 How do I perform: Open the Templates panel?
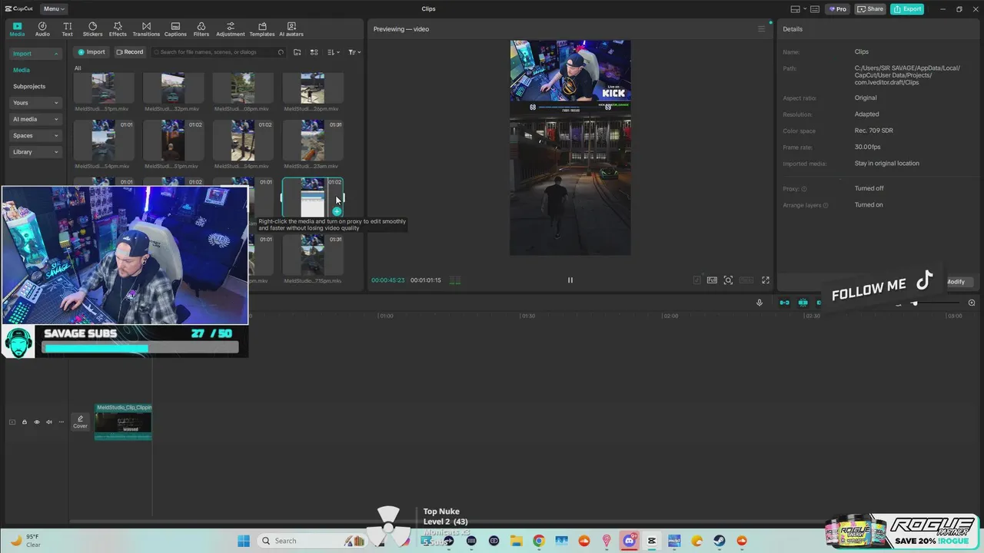[262, 29]
